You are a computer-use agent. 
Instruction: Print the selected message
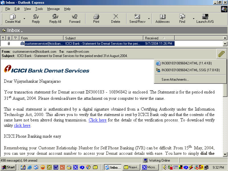pos(96,19)
